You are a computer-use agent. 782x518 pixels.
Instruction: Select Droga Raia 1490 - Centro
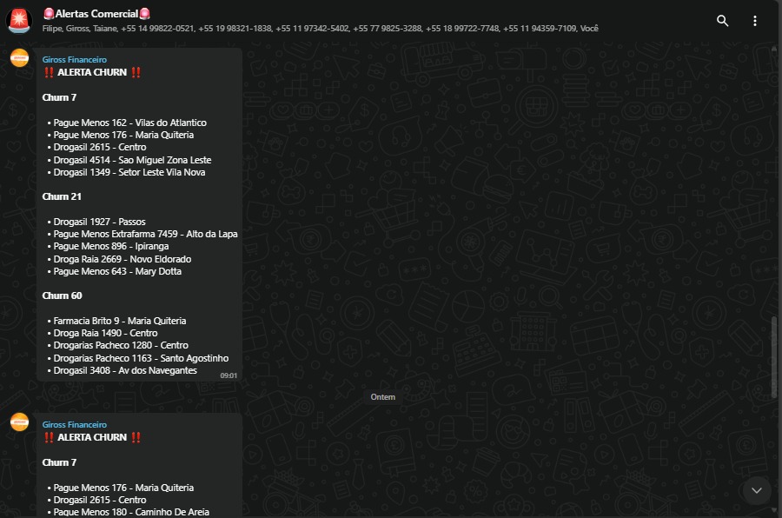[x=105, y=333]
